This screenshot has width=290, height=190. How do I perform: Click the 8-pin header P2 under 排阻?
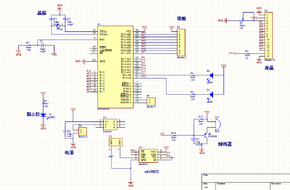tap(181, 42)
